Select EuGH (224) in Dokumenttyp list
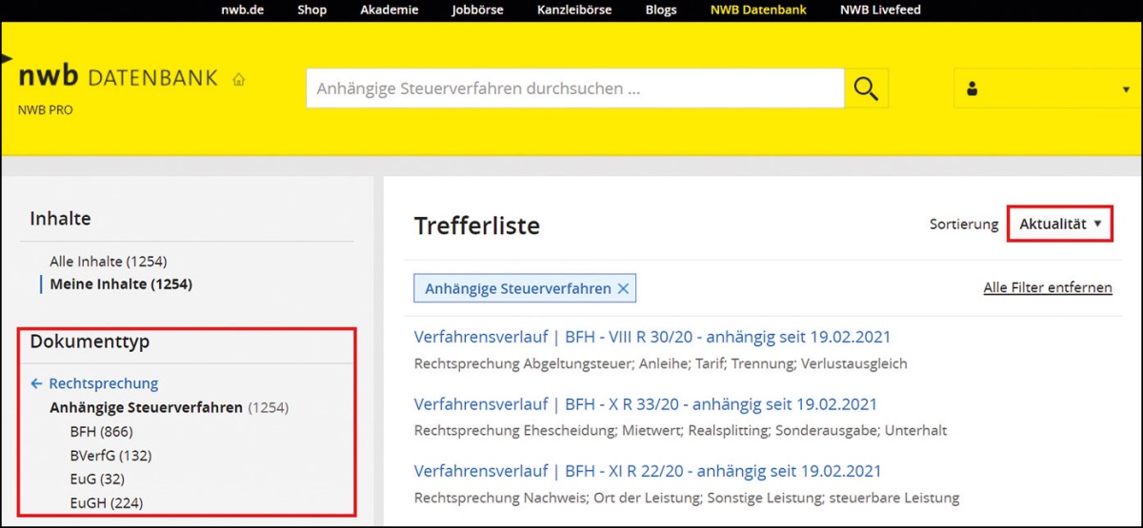This screenshot has width=1143, height=528. pos(107,502)
